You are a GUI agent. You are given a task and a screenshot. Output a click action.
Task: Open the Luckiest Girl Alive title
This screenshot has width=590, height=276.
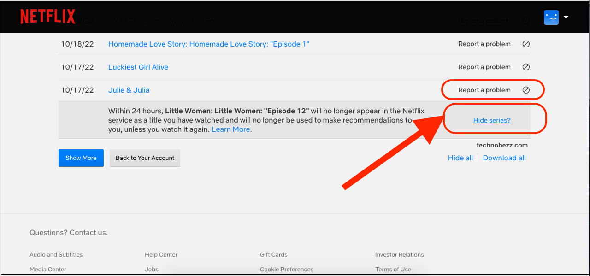coord(138,67)
